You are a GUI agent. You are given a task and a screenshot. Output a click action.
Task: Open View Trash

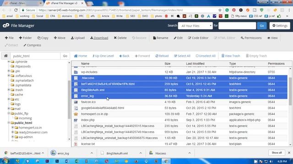tap(231, 56)
